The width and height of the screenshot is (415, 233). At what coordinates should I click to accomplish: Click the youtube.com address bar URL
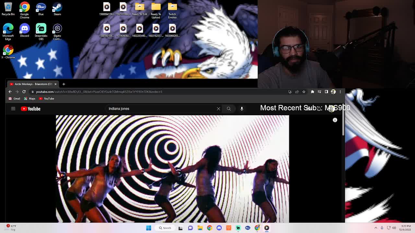pos(99,92)
